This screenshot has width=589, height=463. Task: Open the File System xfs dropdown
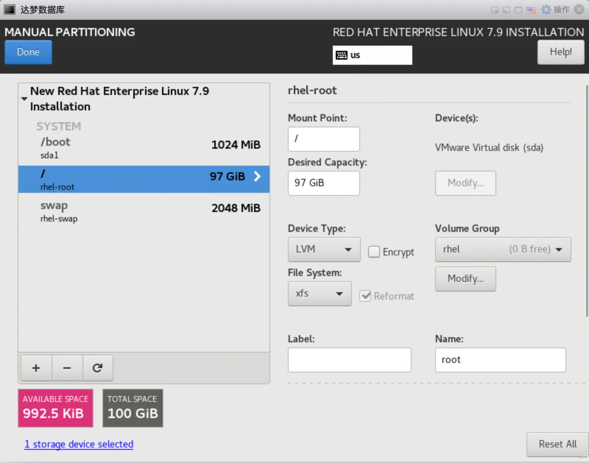319,294
